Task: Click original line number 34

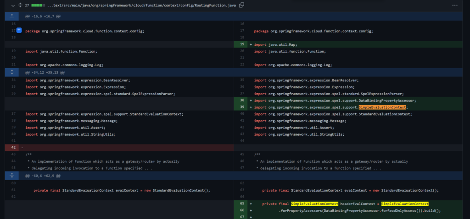Action: point(13,80)
